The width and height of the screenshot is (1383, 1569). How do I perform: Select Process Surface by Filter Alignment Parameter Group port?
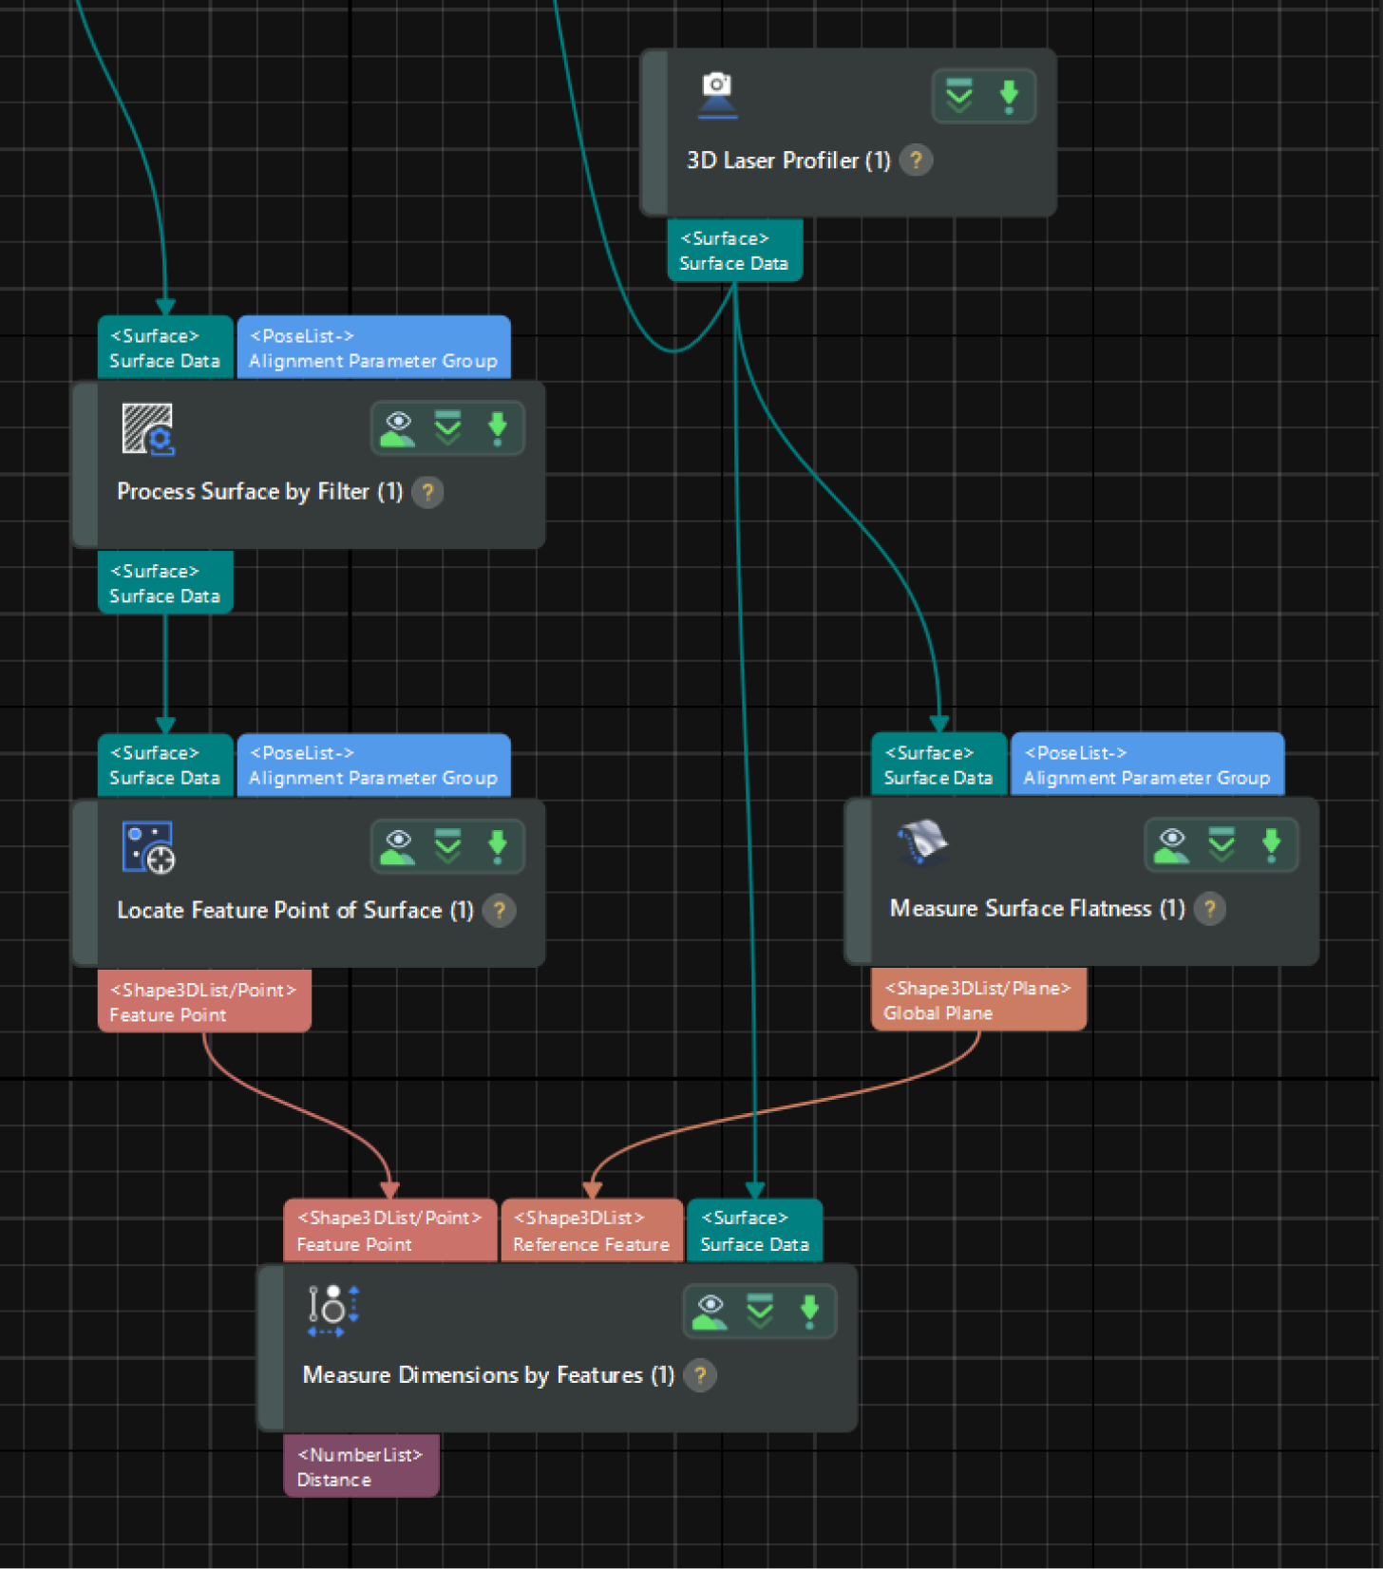373,348
